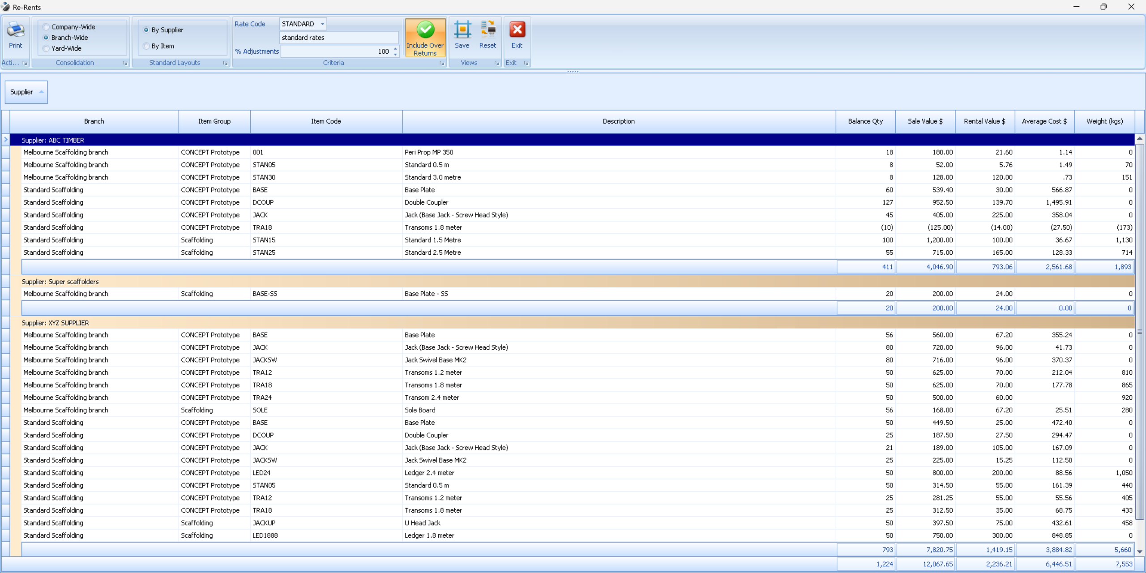This screenshot has height=573, width=1146.
Task: Open Criteria group dialog launcher
Action: click(442, 63)
